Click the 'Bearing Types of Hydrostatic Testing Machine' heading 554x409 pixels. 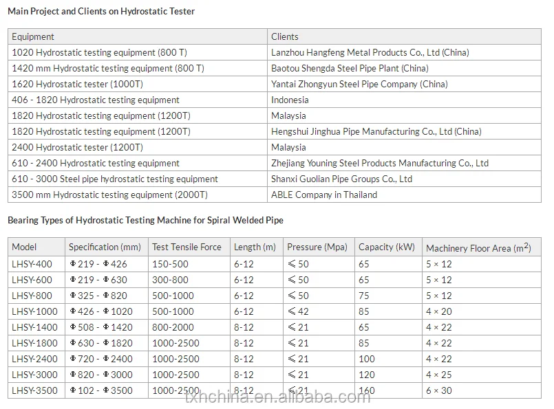pyautogui.click(x=145, y=221)
